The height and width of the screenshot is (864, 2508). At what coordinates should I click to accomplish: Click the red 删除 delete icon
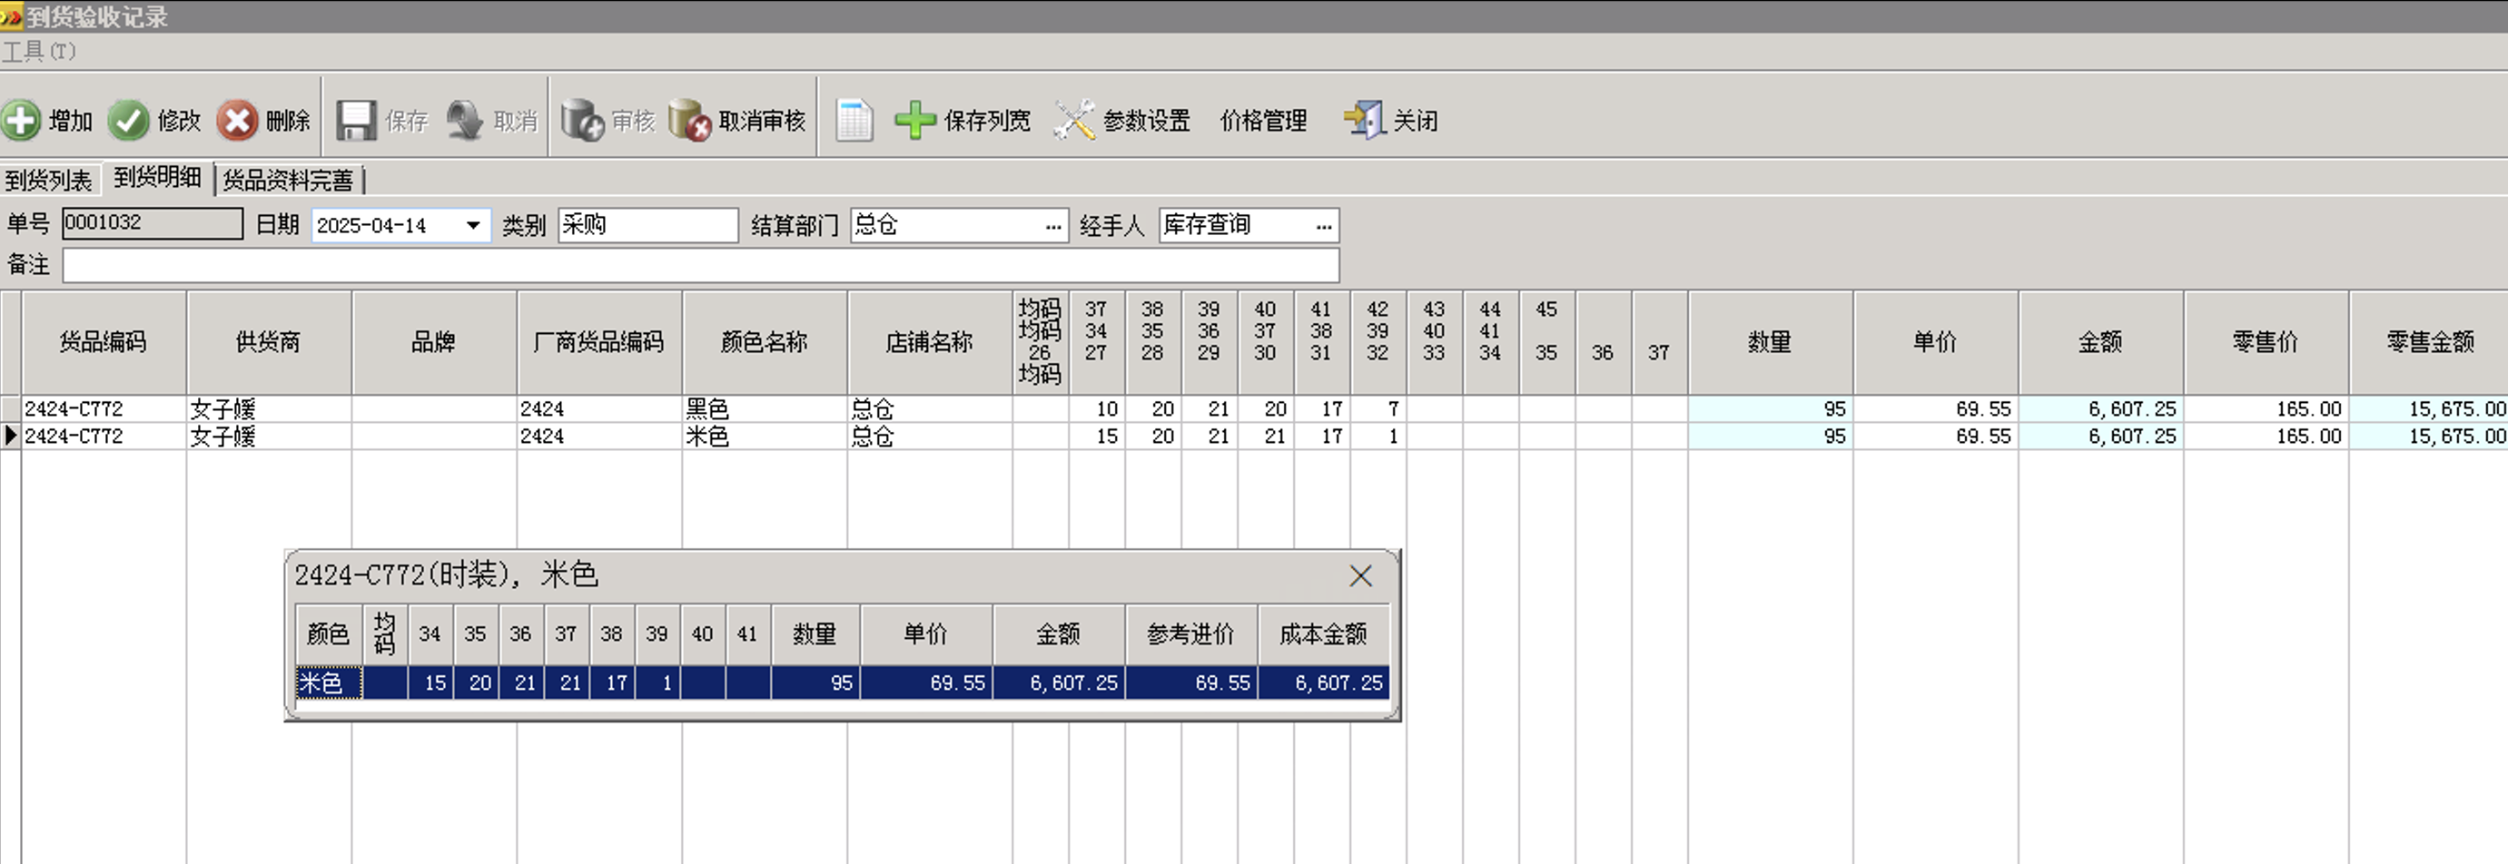(x=237, y=121)
